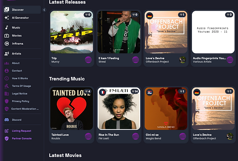This screenshot has height=161, width=238.
Task: Toggle the heart on Tainted Love
Action: tap(88, 91)
